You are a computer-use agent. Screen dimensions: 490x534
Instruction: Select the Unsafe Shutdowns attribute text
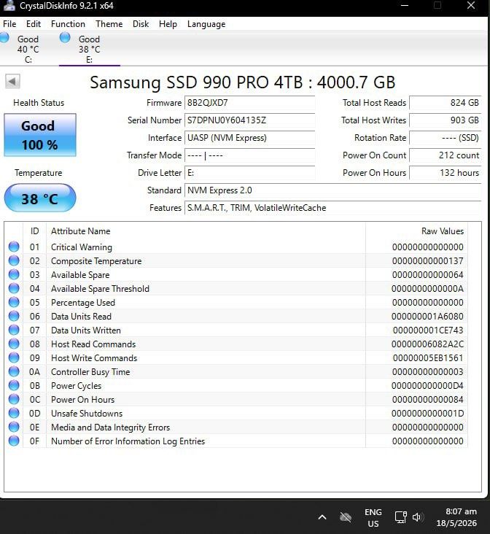[87, 414]
